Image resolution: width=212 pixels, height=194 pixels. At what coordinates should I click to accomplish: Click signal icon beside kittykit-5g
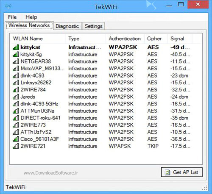pyautogui.click(x=16, y=54)
